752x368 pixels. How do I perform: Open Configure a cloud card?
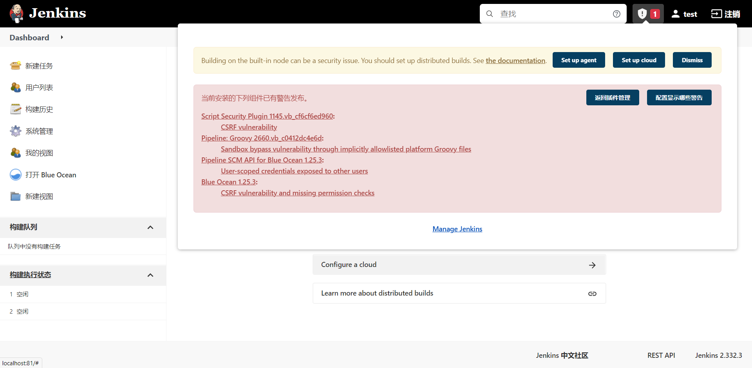pyautogui.click(x=459, y=265)
